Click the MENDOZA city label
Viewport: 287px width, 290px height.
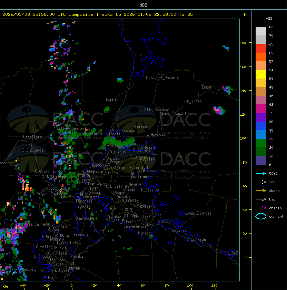pos(84,176)
